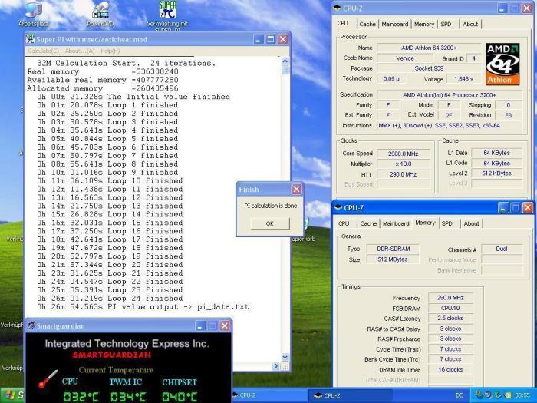Image resolution: width=537 pixels, height=403 pixels.
Task: Close the Smartguardian window
Action: coord(225,325)
